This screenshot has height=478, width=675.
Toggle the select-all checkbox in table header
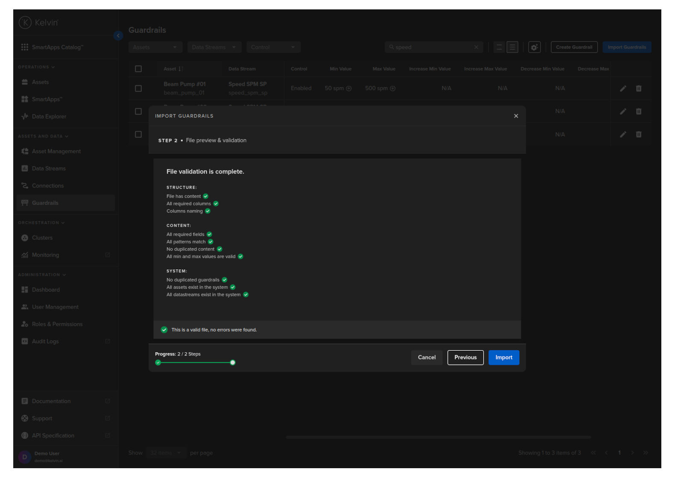(138, 69)
